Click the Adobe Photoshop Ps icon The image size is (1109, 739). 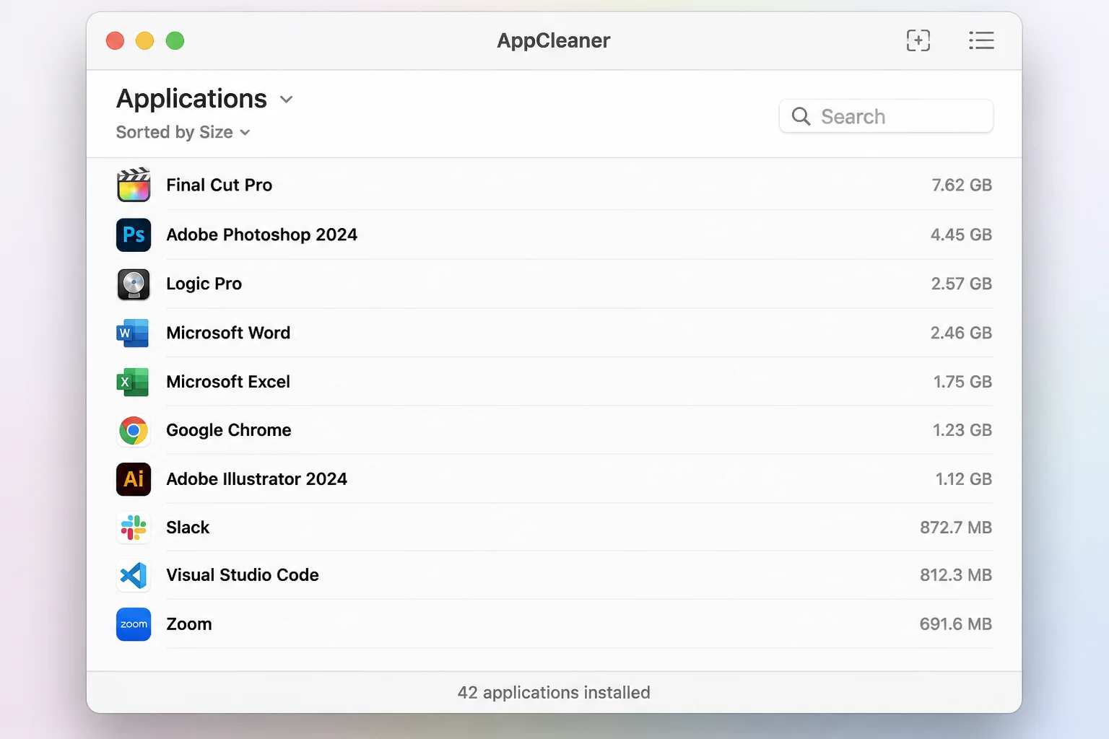tap(134, 235)
